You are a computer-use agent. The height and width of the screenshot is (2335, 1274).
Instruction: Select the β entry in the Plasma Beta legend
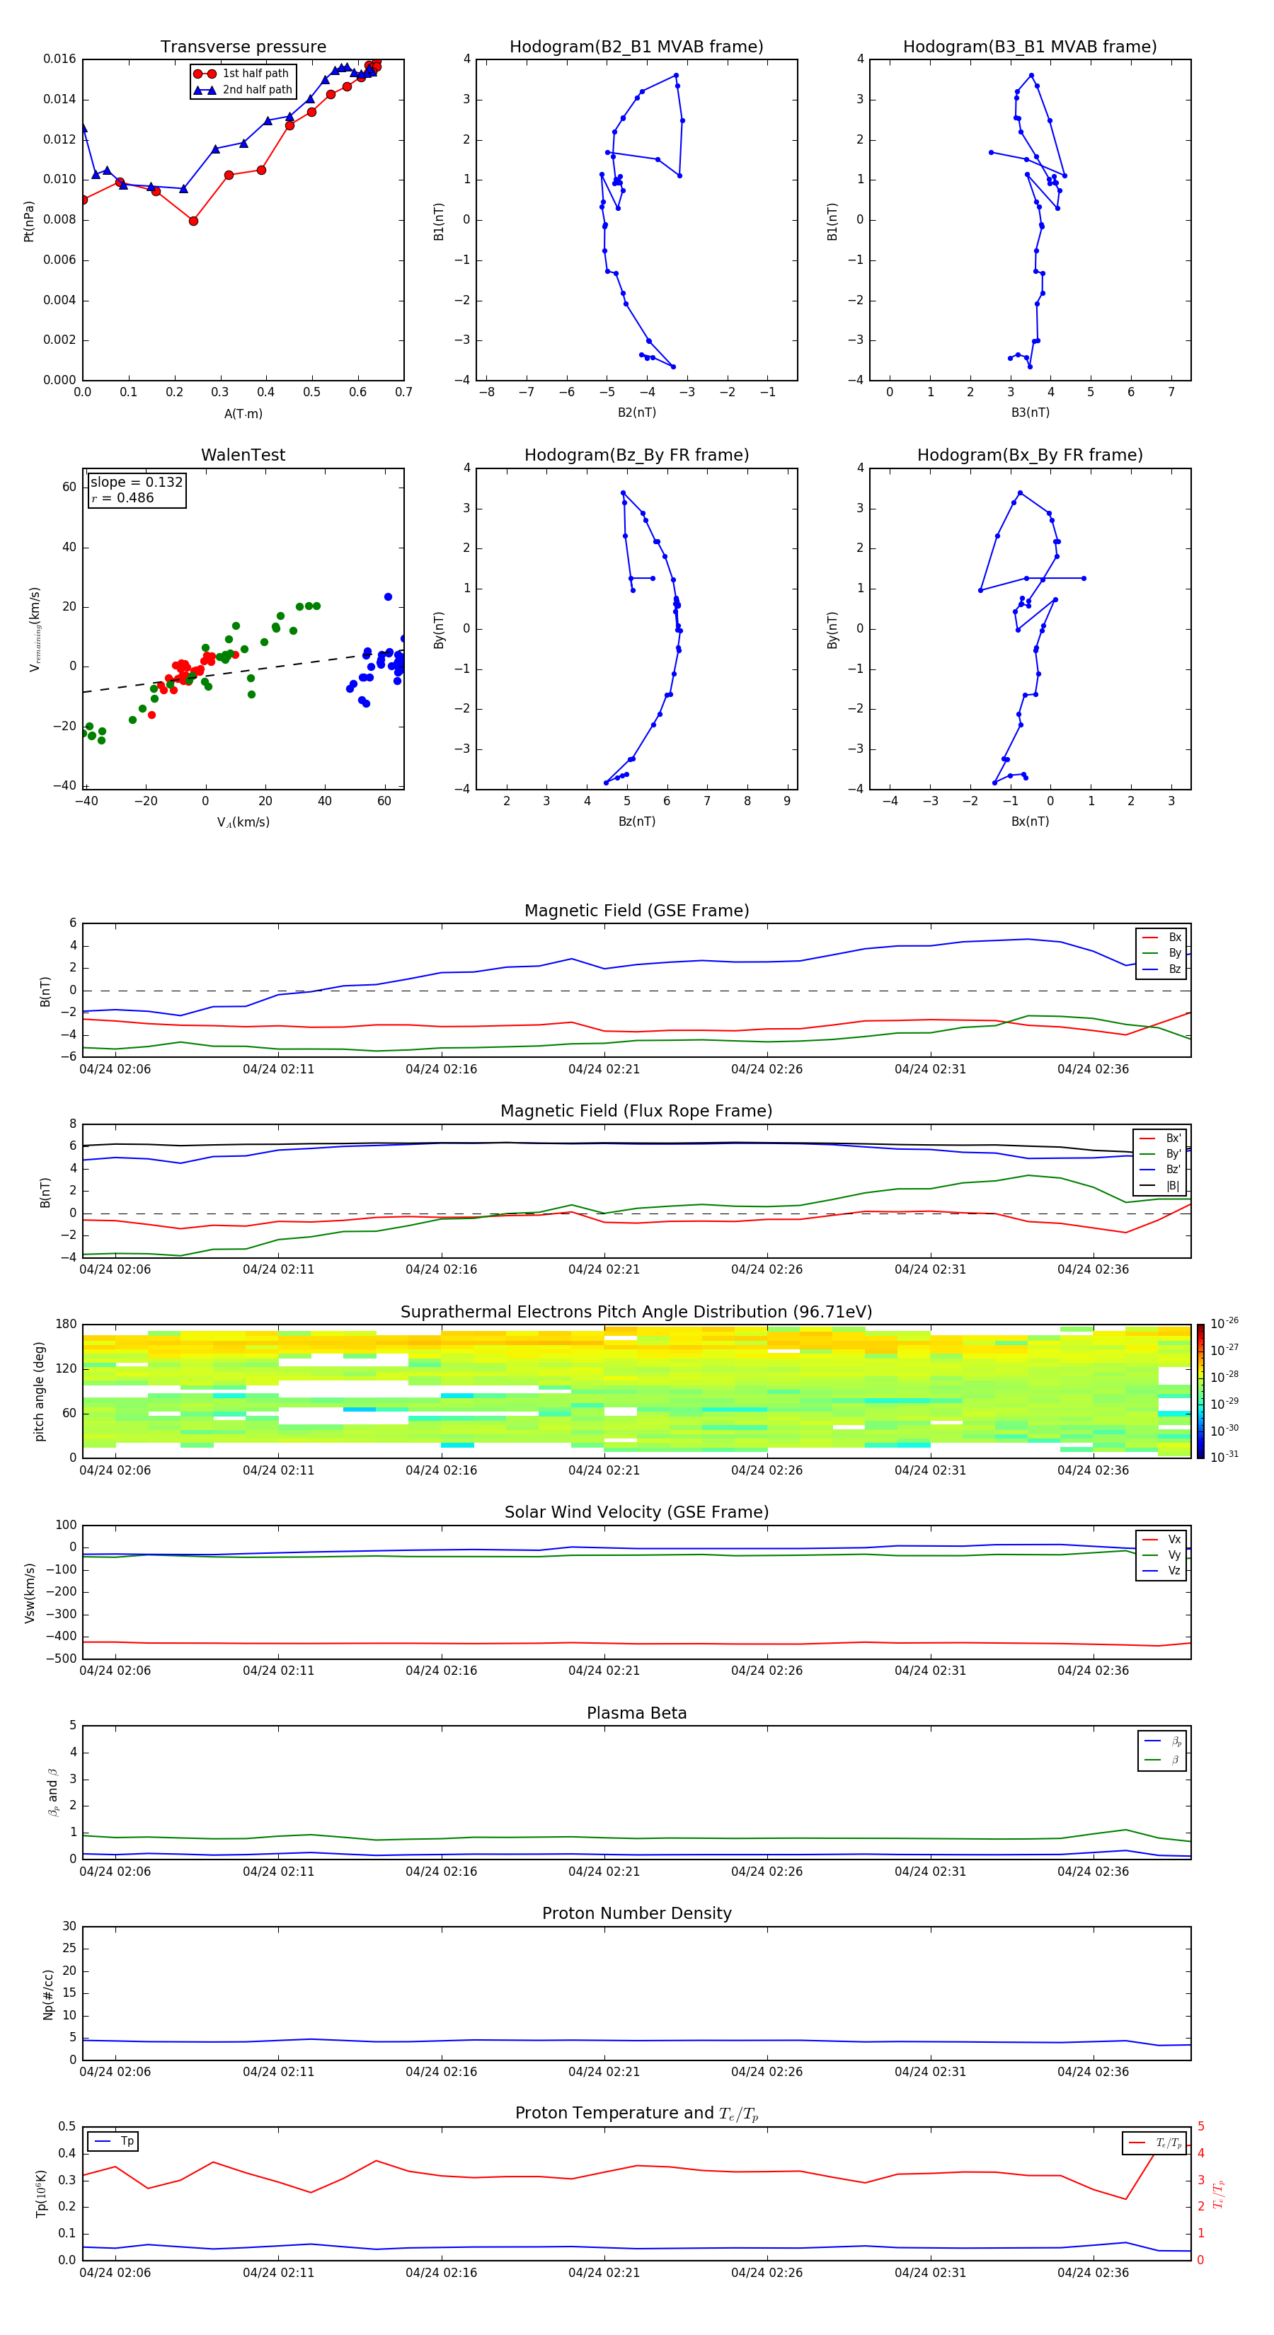point(1162,1760)
